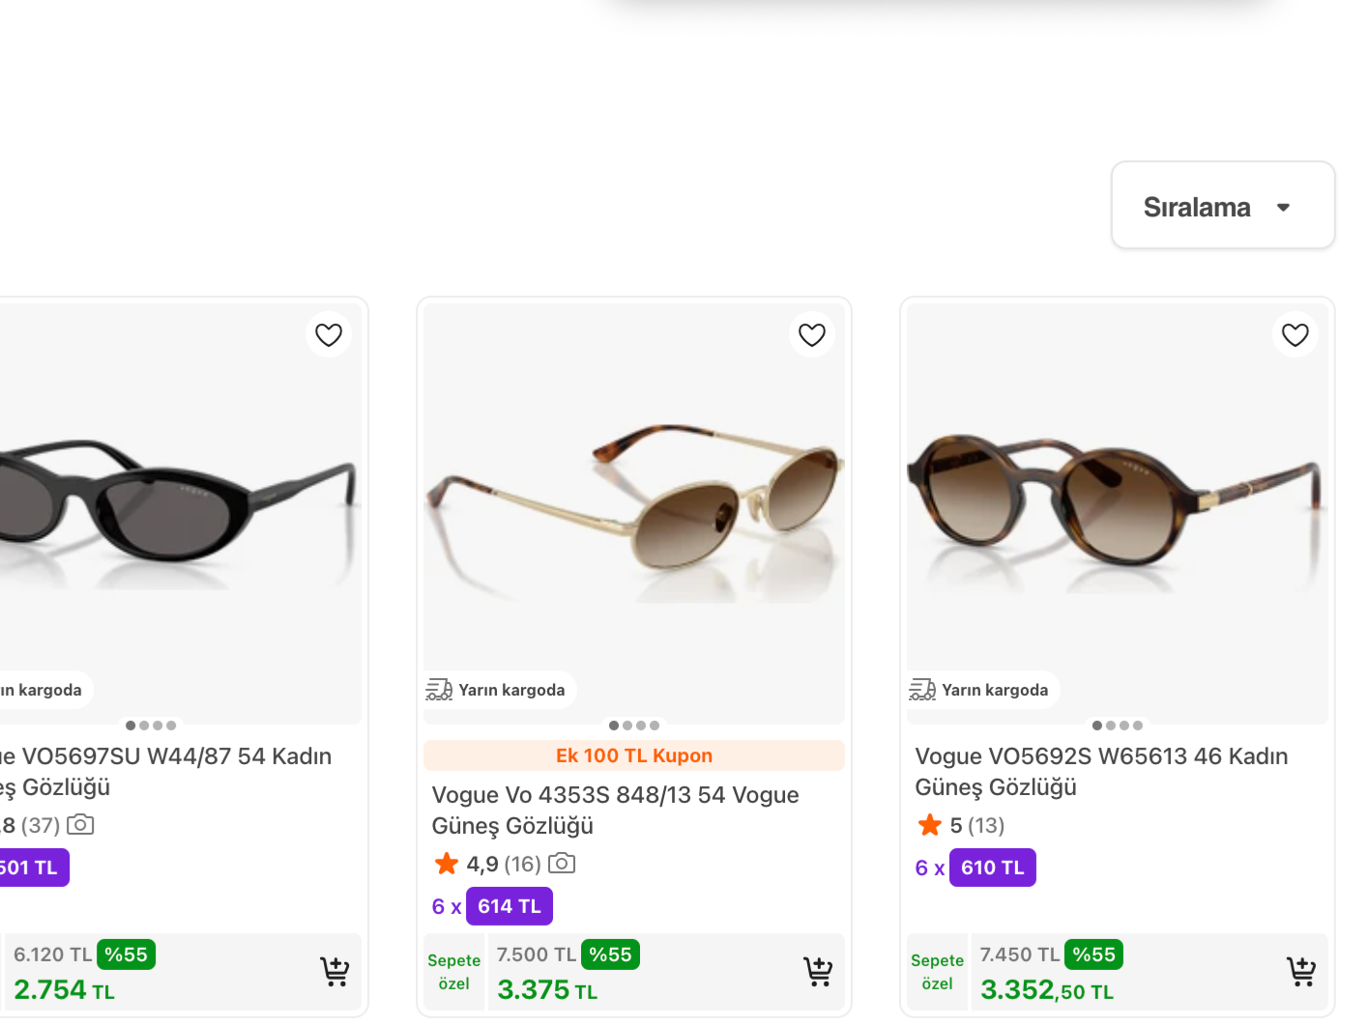Favorite the Vogue Vo 4353S sunglasses with heart
Image resolution: width=1369 pixels, height=1026 pixels.
(x=812, y=334)
